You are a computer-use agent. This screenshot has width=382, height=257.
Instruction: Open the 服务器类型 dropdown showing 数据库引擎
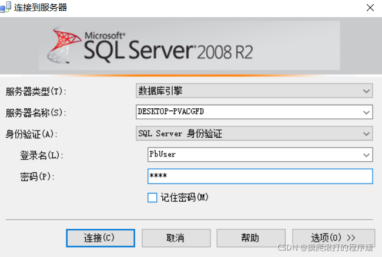coord(254,91)
